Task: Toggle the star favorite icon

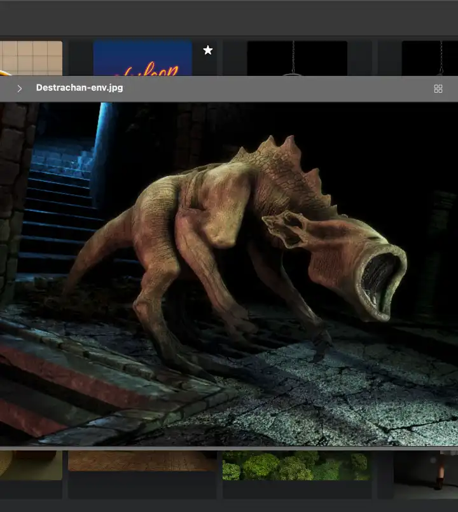Action: (x=207, y=50)
